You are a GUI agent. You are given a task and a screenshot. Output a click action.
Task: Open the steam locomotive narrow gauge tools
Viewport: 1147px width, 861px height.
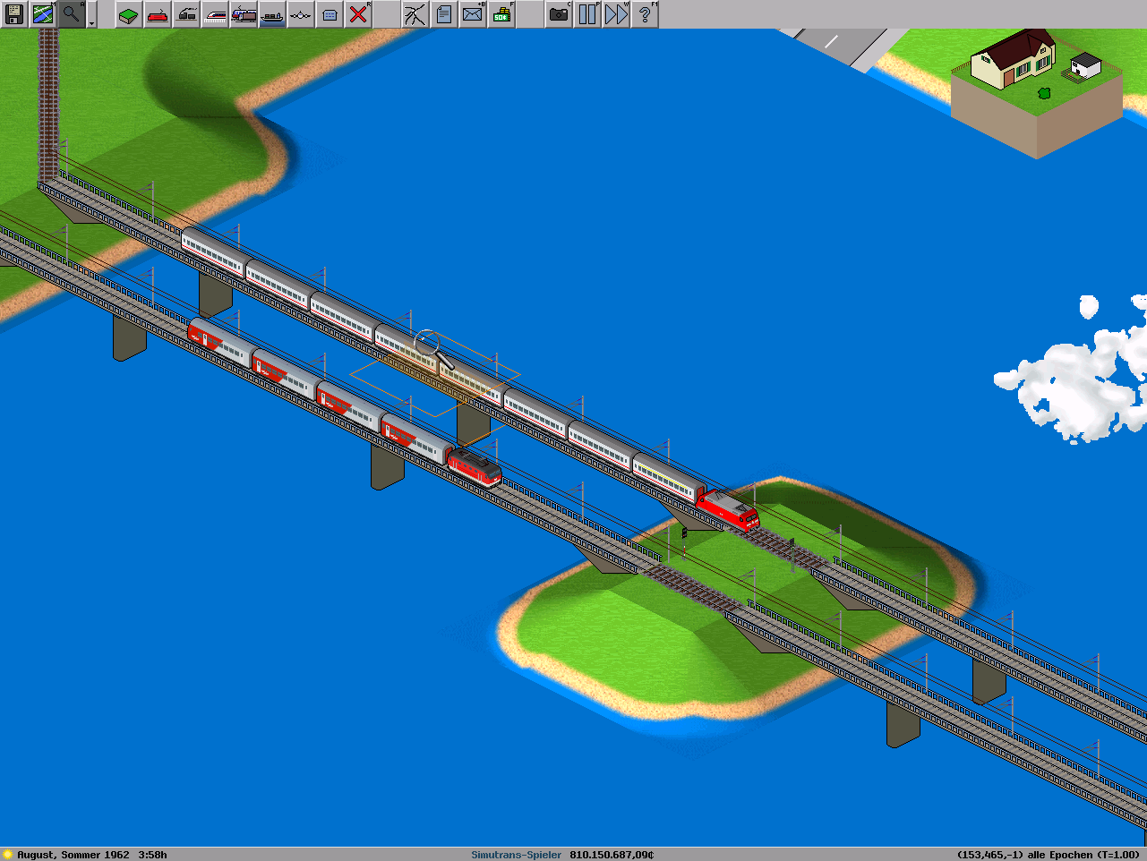[186, 14]
